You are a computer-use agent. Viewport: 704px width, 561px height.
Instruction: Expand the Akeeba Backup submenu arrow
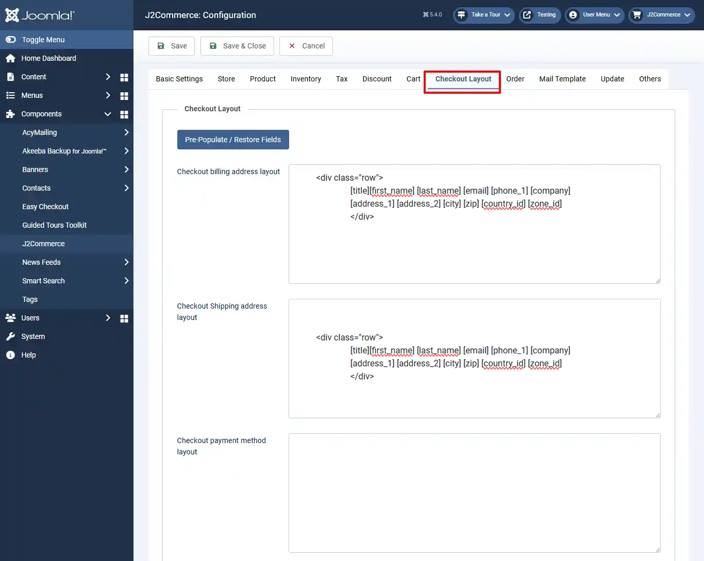[x=126, y=151]
